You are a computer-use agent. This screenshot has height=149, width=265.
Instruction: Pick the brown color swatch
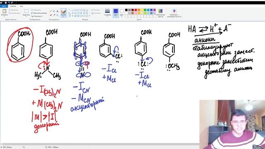tap(132, 13)
